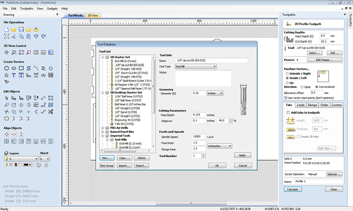The width and height of the screenshot is (353, 211).
Task: Click the Export... button
Action: point(141,166)
